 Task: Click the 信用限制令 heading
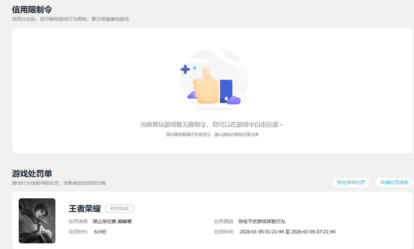[x=32, y=9]
